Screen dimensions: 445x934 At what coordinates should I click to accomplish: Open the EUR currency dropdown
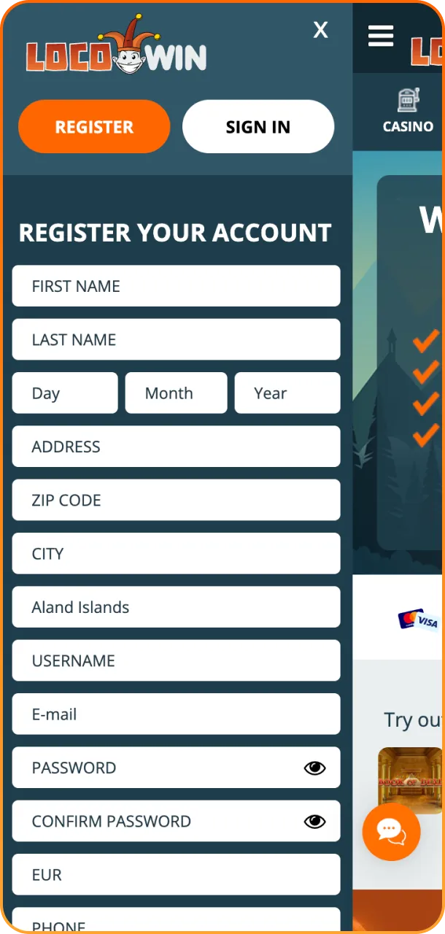pyautogui.click(x=176, y=874)
